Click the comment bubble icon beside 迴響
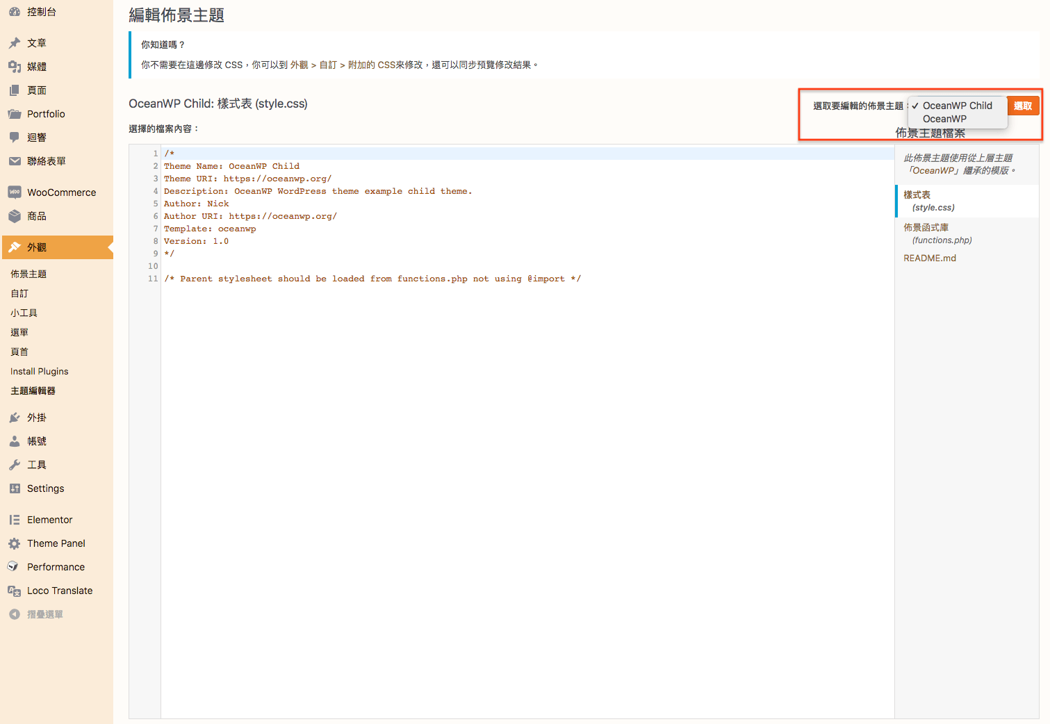The height and width of the screenshot is (724, 1050). pos(15,138)
